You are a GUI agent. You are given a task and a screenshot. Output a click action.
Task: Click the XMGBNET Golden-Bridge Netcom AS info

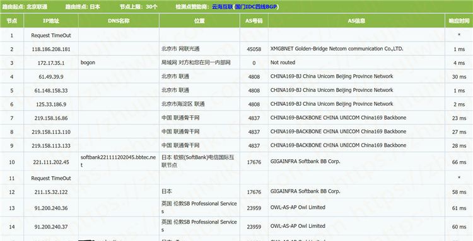337,48
